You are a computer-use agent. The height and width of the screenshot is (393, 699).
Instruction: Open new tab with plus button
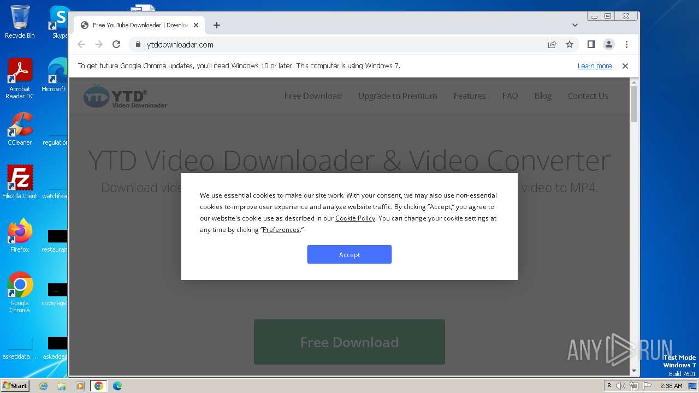217,25
